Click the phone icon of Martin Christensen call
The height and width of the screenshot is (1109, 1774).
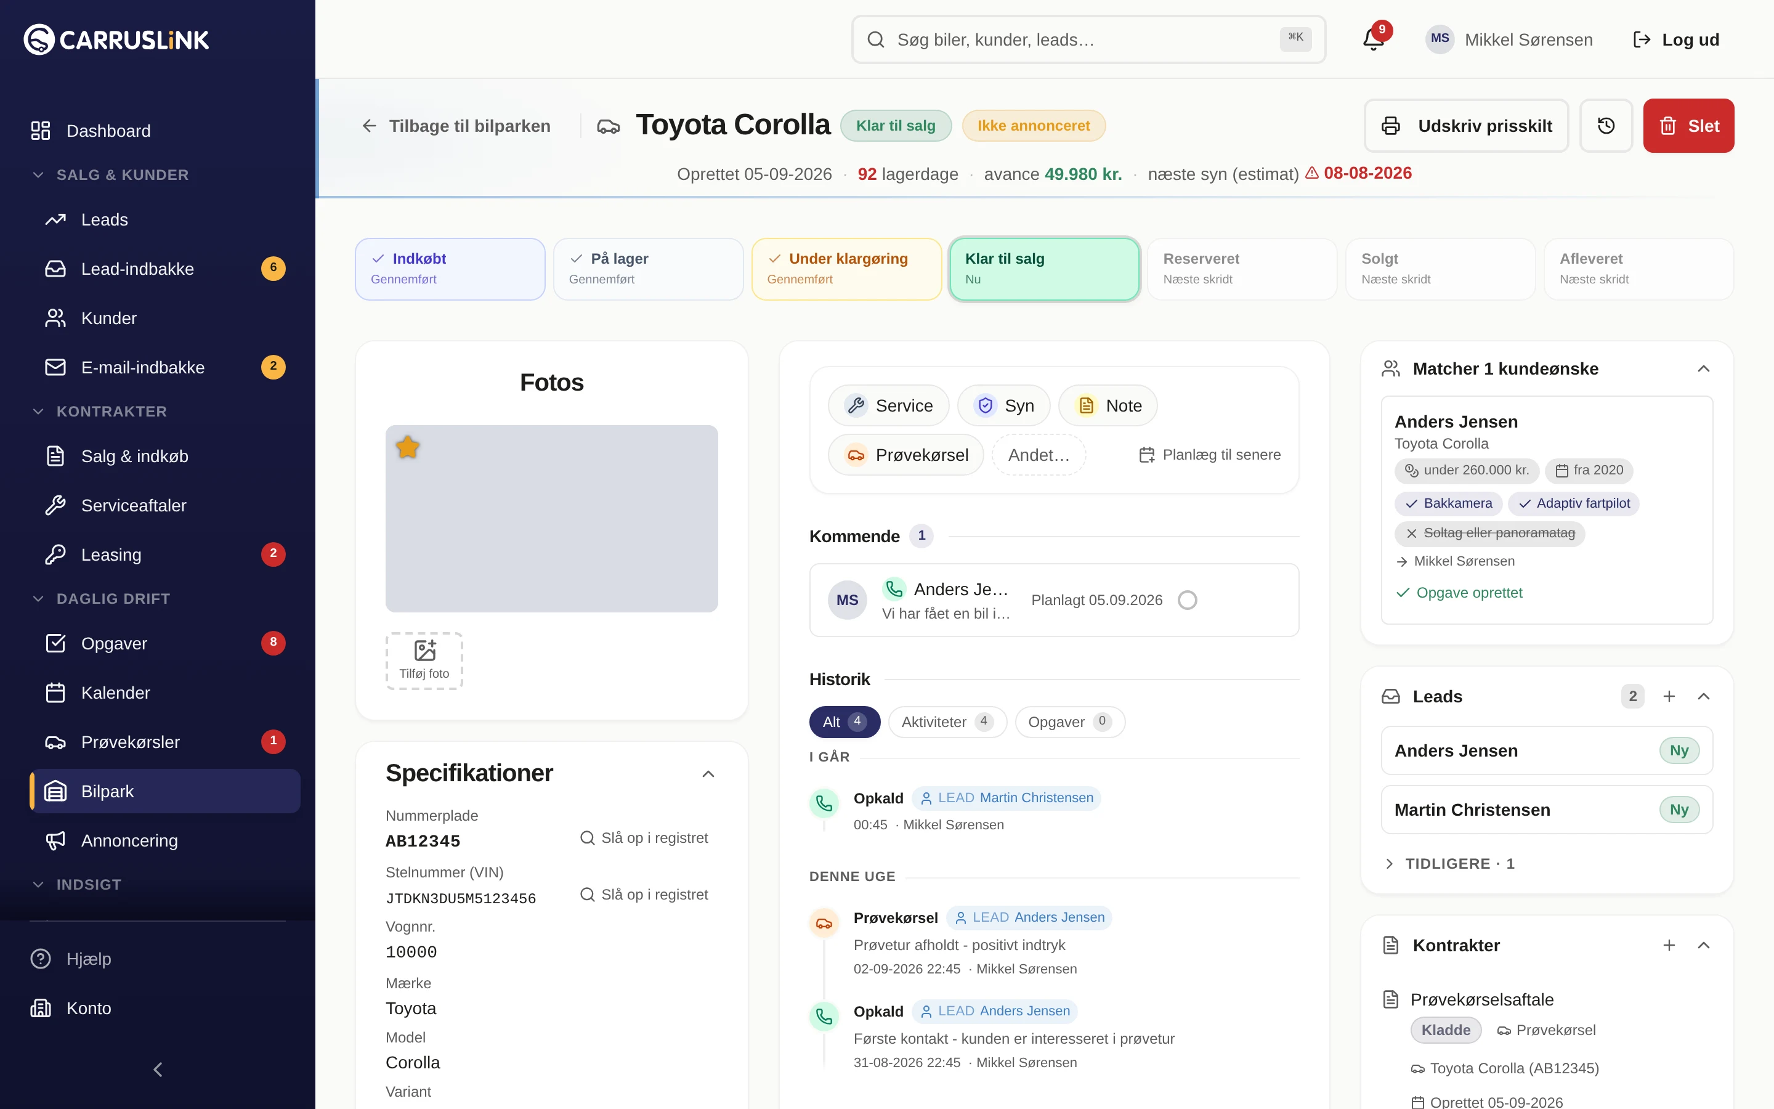pyautogui.click(x=824, y=803)
